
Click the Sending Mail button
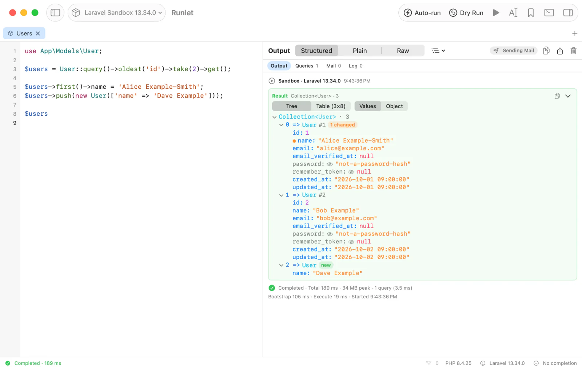[x=514, y=51]
